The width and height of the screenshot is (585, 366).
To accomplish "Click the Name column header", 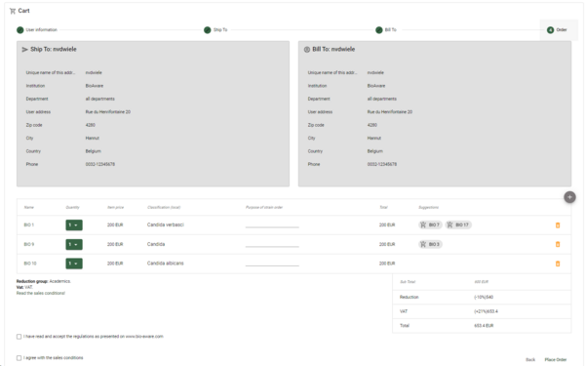I will click(28, 207).
